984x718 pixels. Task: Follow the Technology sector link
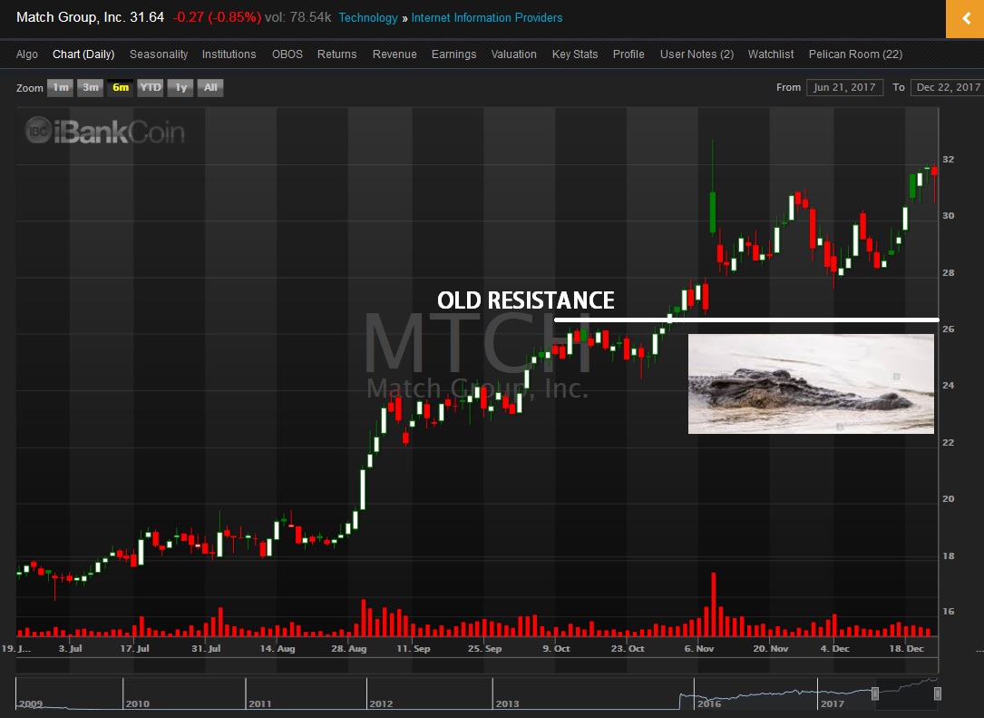[x=368, y=17]
